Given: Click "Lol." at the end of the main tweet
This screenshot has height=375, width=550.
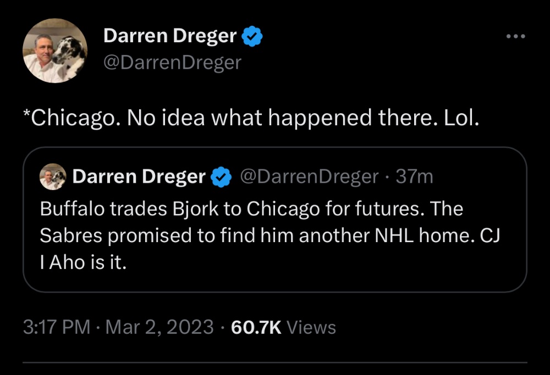Looking at the screenshot, I should point(461,119).
